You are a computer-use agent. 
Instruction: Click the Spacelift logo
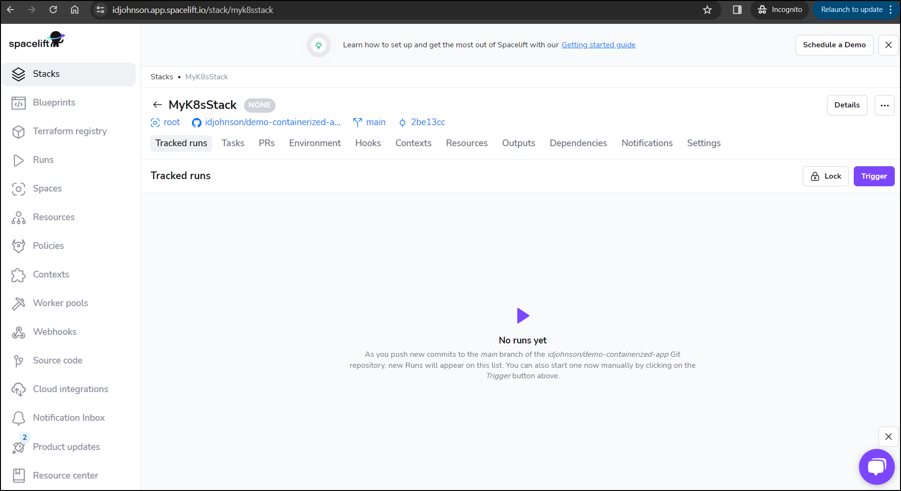37,41
